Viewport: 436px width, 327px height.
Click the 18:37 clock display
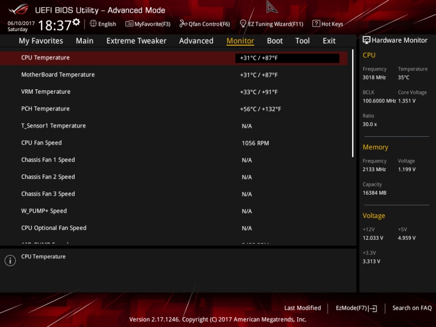[55, 25]
